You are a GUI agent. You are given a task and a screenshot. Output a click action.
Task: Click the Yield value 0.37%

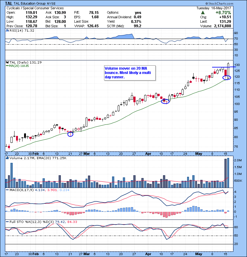pyautogui.click(x=136, y=21)
